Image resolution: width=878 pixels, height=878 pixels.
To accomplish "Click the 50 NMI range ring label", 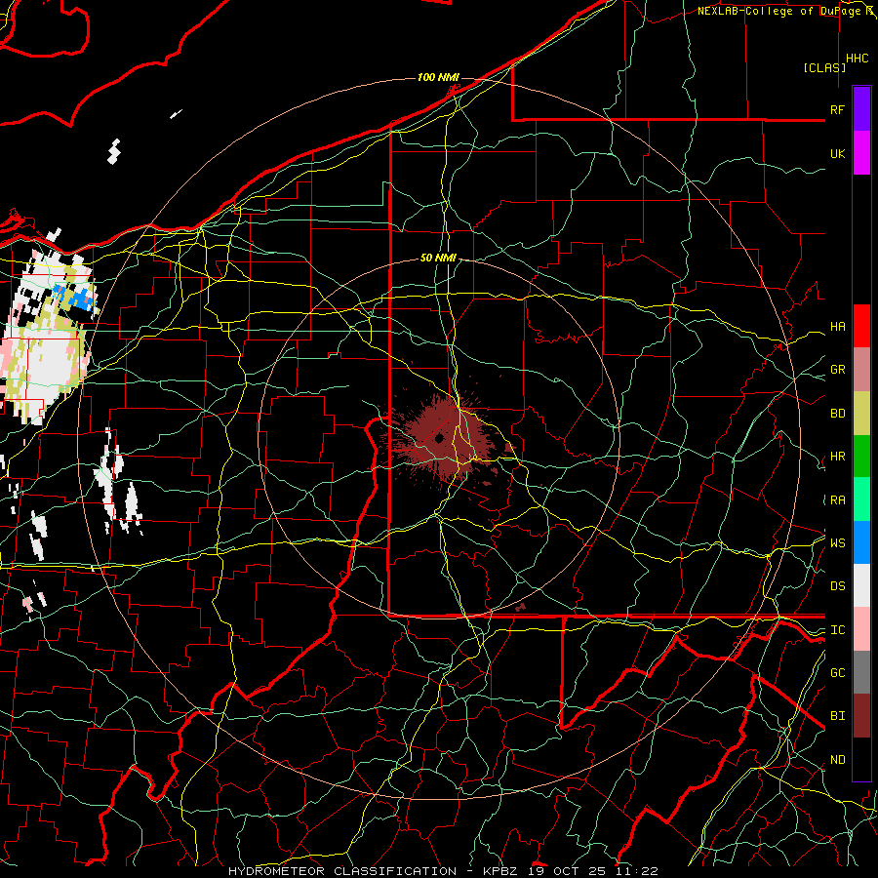I will 438,259.
